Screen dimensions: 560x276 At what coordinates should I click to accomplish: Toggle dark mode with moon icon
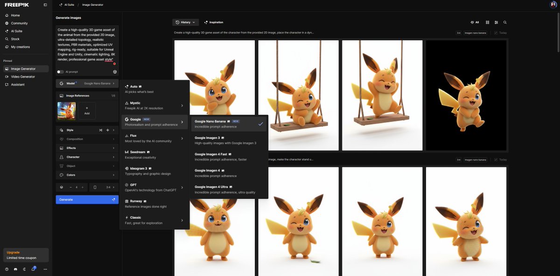click(x=24, y=269)
